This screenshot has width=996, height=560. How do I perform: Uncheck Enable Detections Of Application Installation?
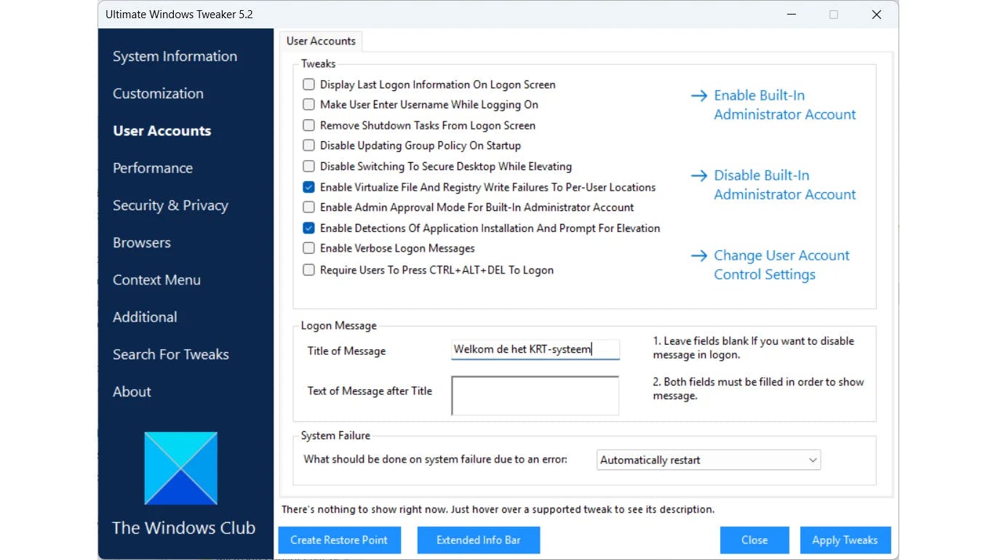click(308, 228)
